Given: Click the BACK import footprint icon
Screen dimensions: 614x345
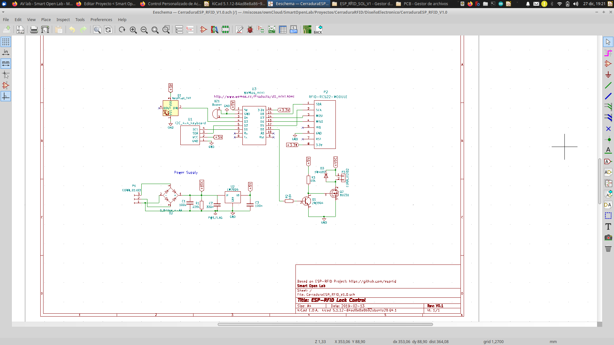Looking at the screenshot, I should 318,30.
